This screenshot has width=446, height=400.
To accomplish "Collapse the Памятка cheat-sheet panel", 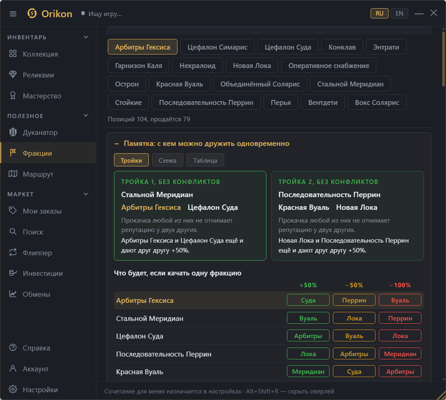I will coord(116,143).
